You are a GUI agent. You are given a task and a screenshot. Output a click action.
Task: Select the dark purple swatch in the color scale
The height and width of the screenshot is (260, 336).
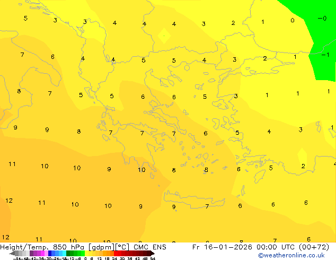(x=31, y=253)
